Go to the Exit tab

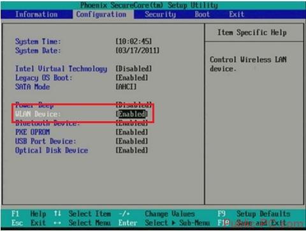237,15
